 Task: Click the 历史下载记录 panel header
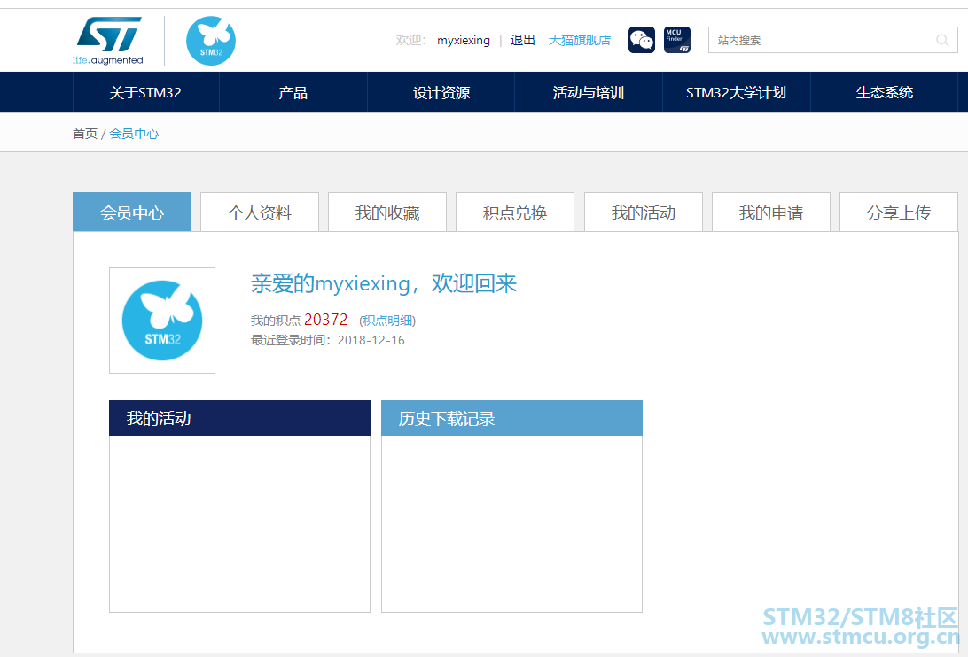511,418
